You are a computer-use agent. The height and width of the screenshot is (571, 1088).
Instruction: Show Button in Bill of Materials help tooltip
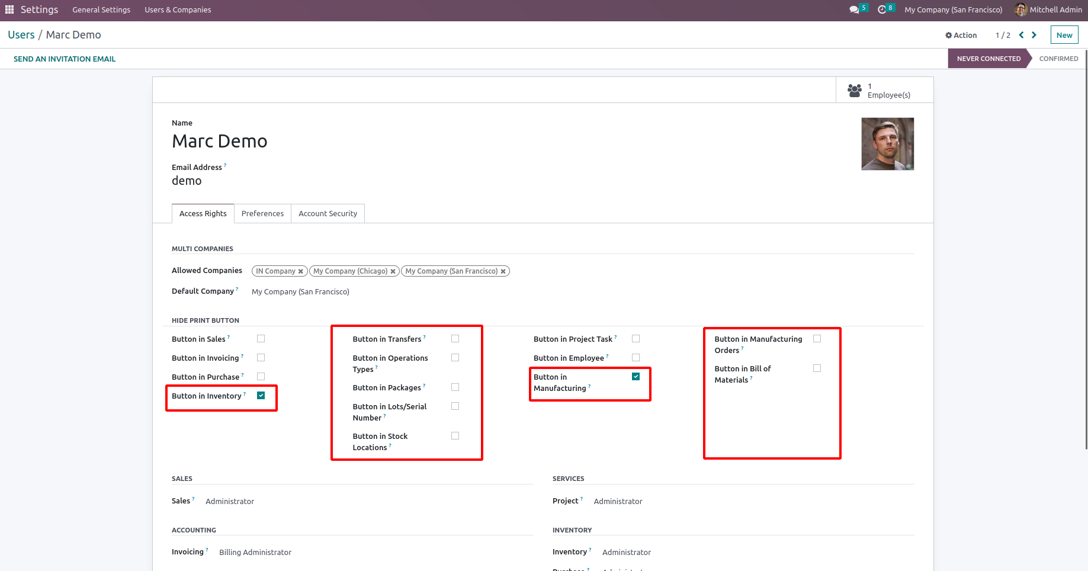point(751,378)
